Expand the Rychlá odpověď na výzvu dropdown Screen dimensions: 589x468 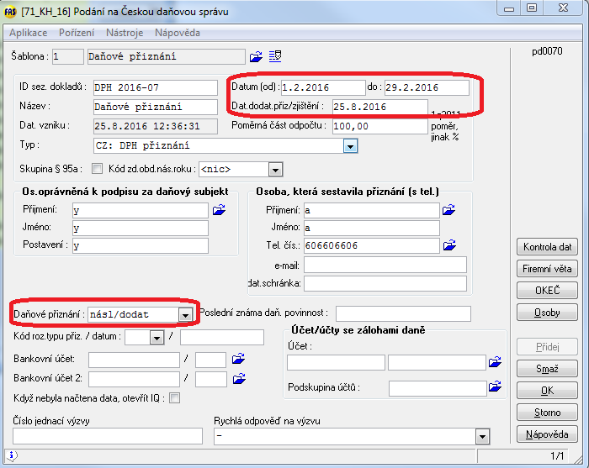481,436
